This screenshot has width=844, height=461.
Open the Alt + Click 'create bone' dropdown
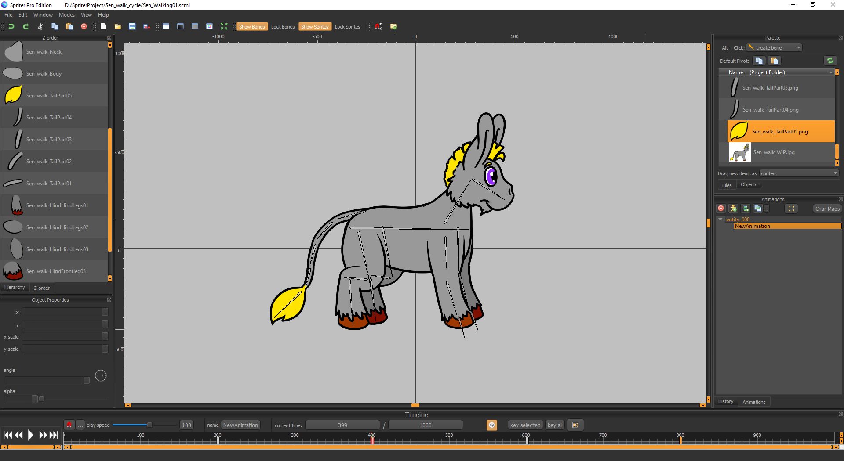[775, 48]
